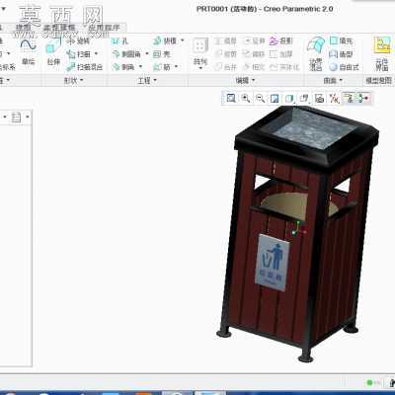
Task: Open the Freestyle (自由式) tool
Action: [345, 67]
